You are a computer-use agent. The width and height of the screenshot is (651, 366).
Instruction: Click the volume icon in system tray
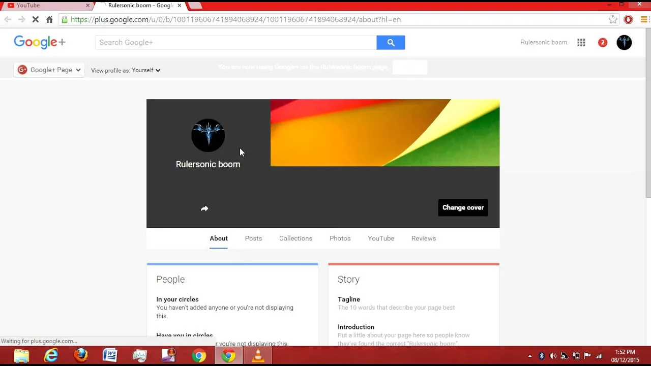553,356
